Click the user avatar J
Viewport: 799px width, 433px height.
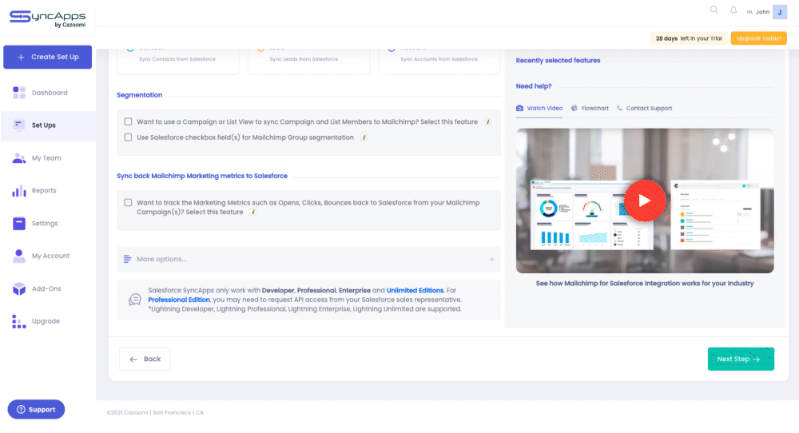point(780,12)
